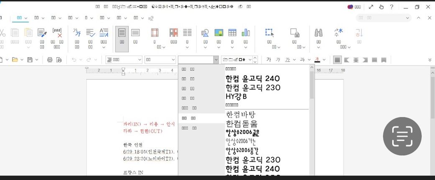The image size is (435, 180).
Task: Apply the red font color button
Action: click(x=317, y=60)
